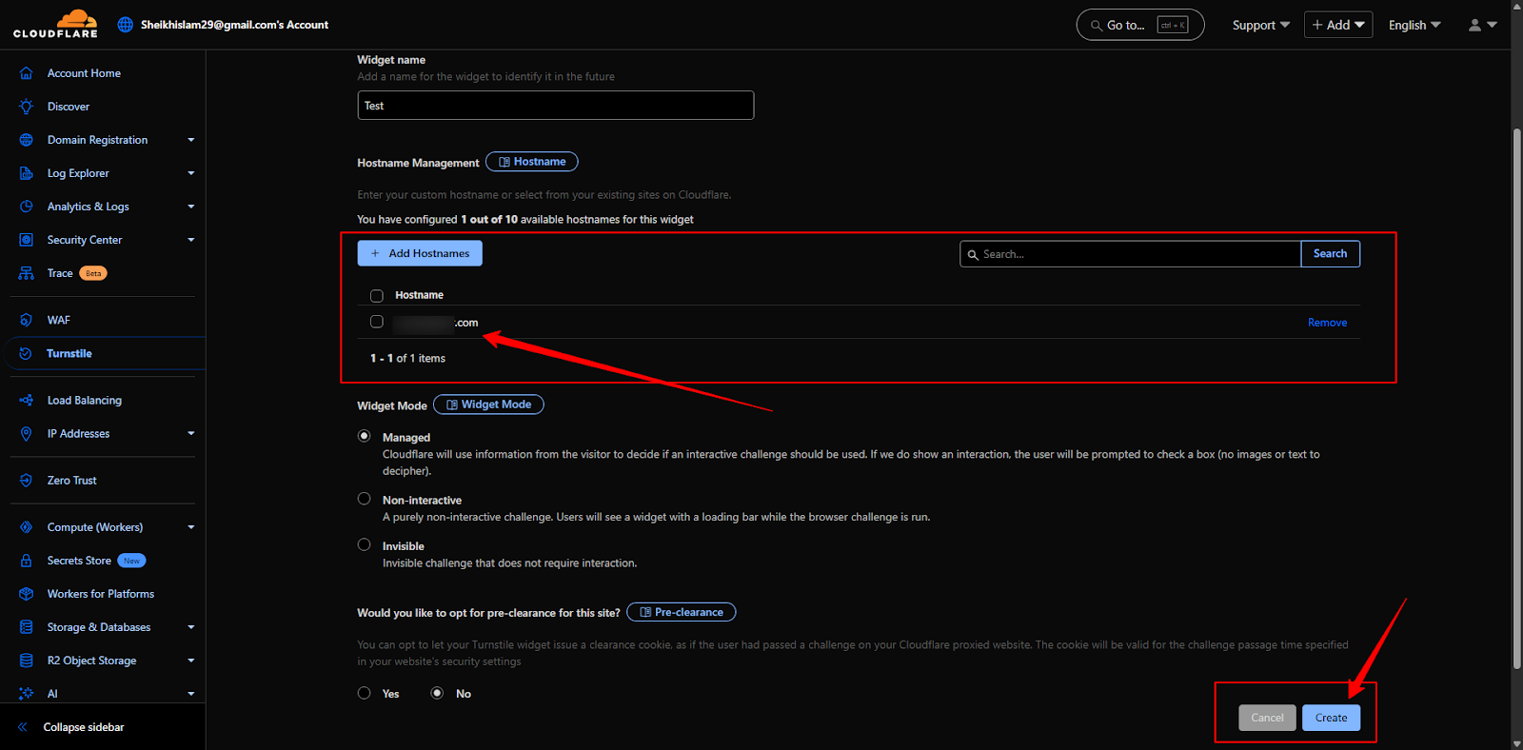Image resolution: width=1523 pixels, height=750 pixels.
Task: Go to WAF in sidebar
Action: (x=59, y=320)
